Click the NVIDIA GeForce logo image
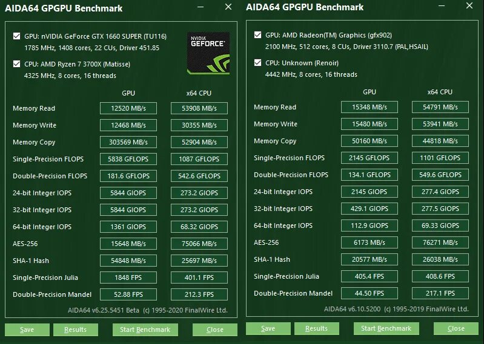 tap(208, 53)
